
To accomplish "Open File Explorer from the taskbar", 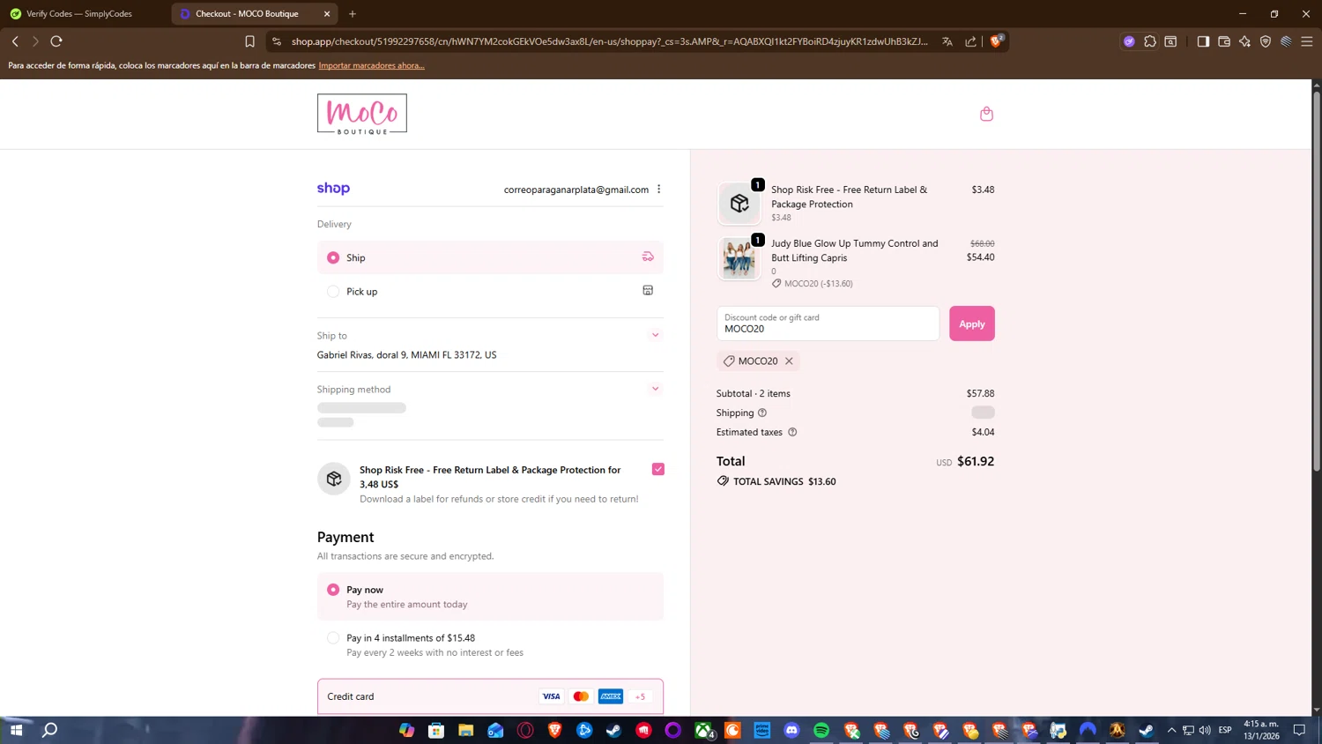I will coord(466,730).
